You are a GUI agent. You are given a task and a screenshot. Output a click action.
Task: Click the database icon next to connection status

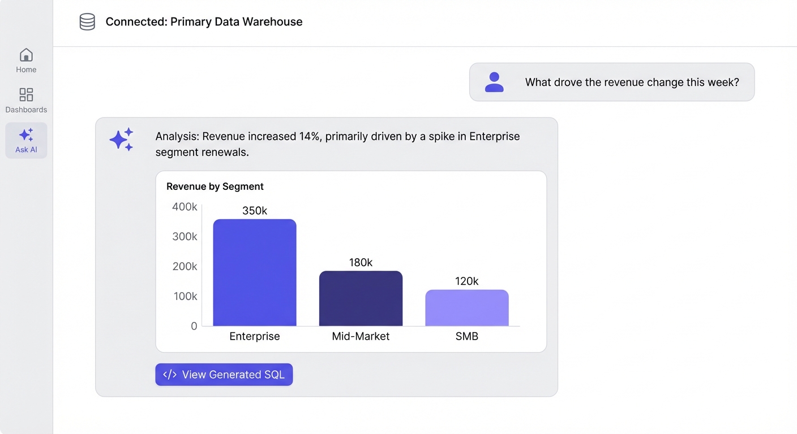(87, 21)
